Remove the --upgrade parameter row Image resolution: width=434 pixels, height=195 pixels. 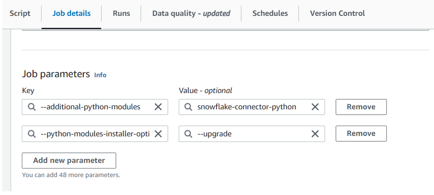tap(361, 134)
